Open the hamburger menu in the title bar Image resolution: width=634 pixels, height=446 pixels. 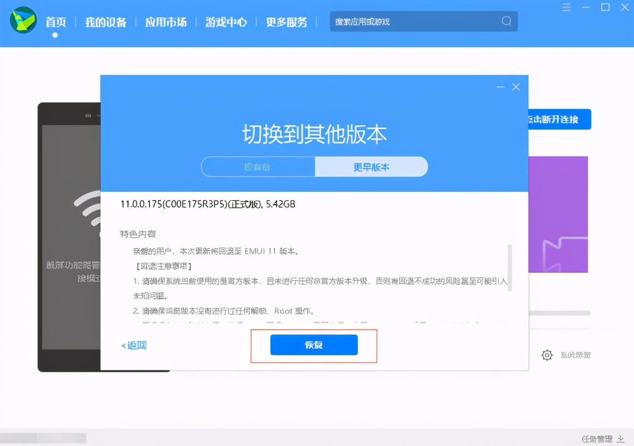point(566,8)
